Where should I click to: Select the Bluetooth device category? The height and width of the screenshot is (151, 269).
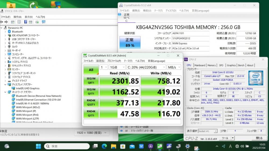pos(17,31)
